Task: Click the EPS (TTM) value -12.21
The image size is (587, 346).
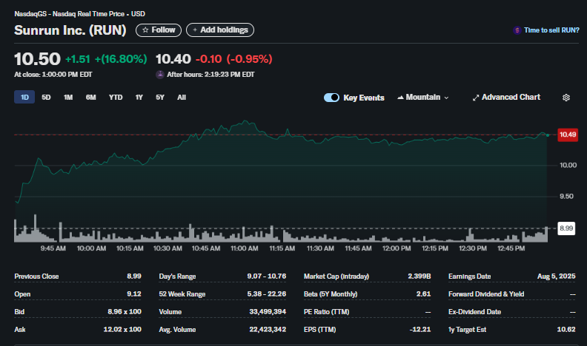Action: tap(420, 329)
